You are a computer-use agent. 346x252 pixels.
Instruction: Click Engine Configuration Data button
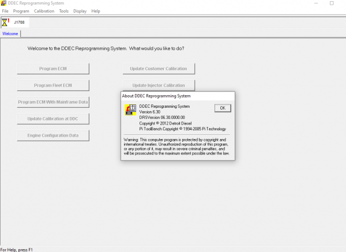(53, 136)
